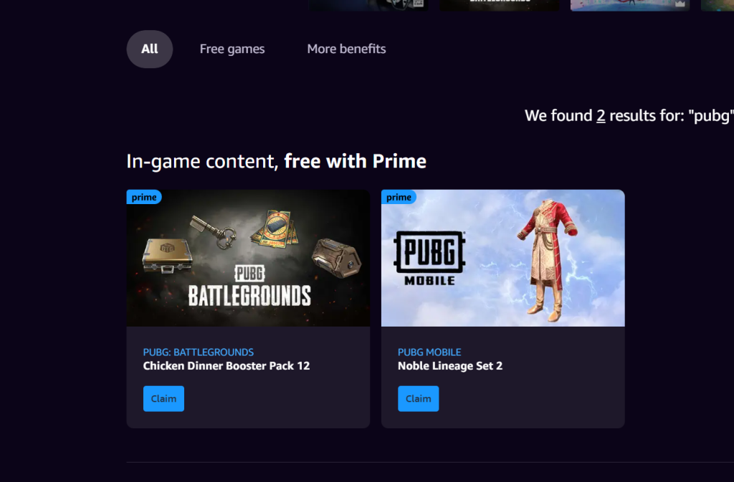This screenshot has height=482, width=734.
Task: Click the Noble Lineage Set 2 title
Action: pos(450,365)
